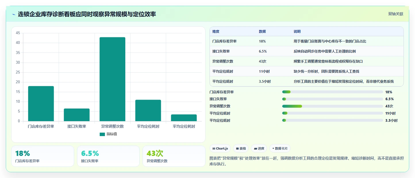Click the 说明 column header
Screen dimensions: 415x178
[x=297, y=31]
